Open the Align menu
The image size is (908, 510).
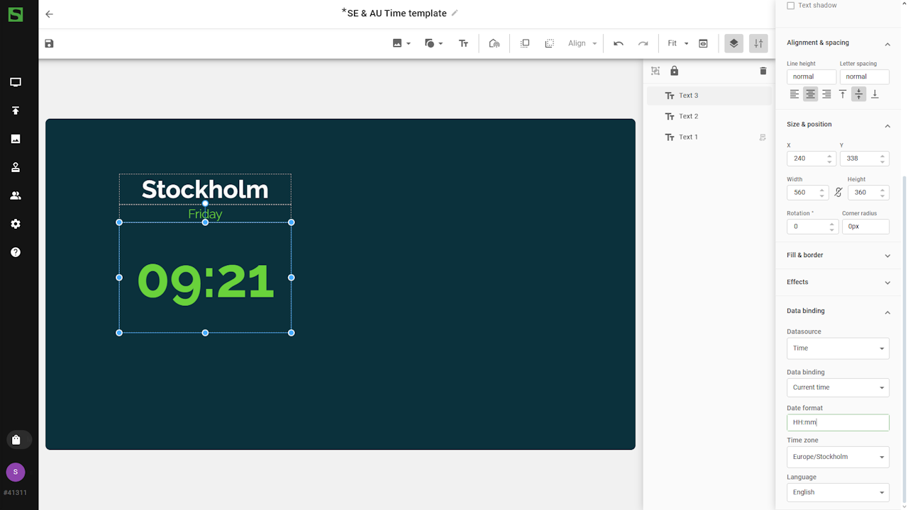pos(582,44)
